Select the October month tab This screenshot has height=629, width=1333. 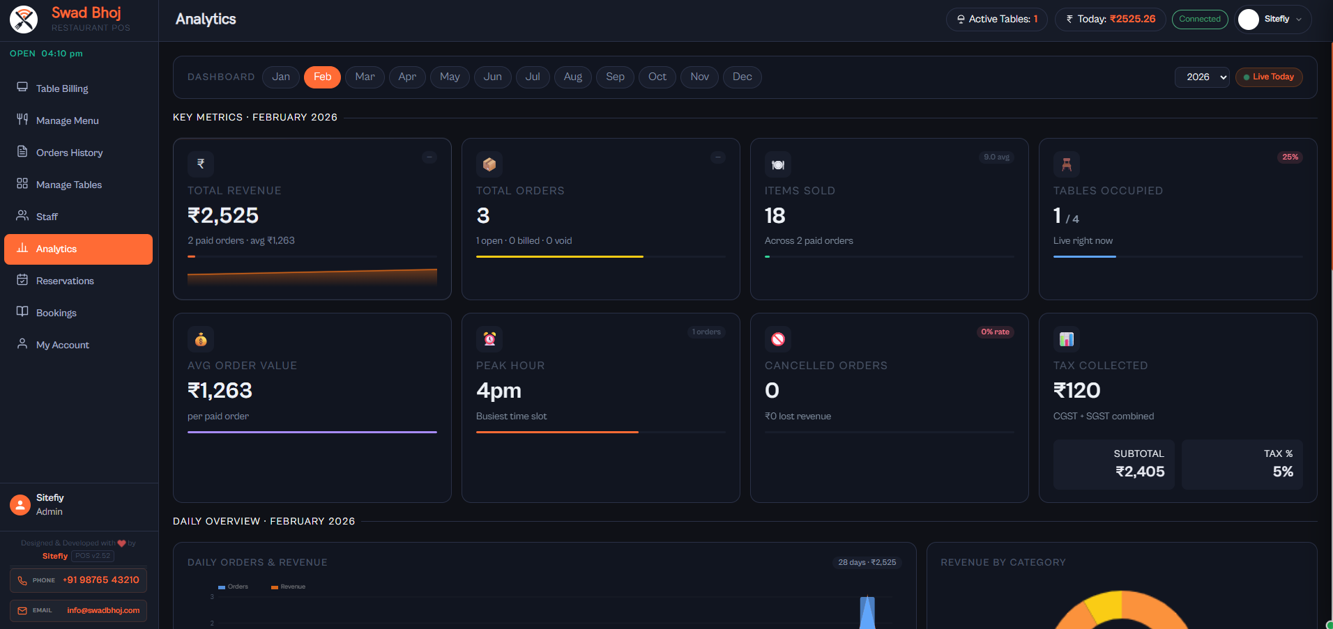[657, 77]
